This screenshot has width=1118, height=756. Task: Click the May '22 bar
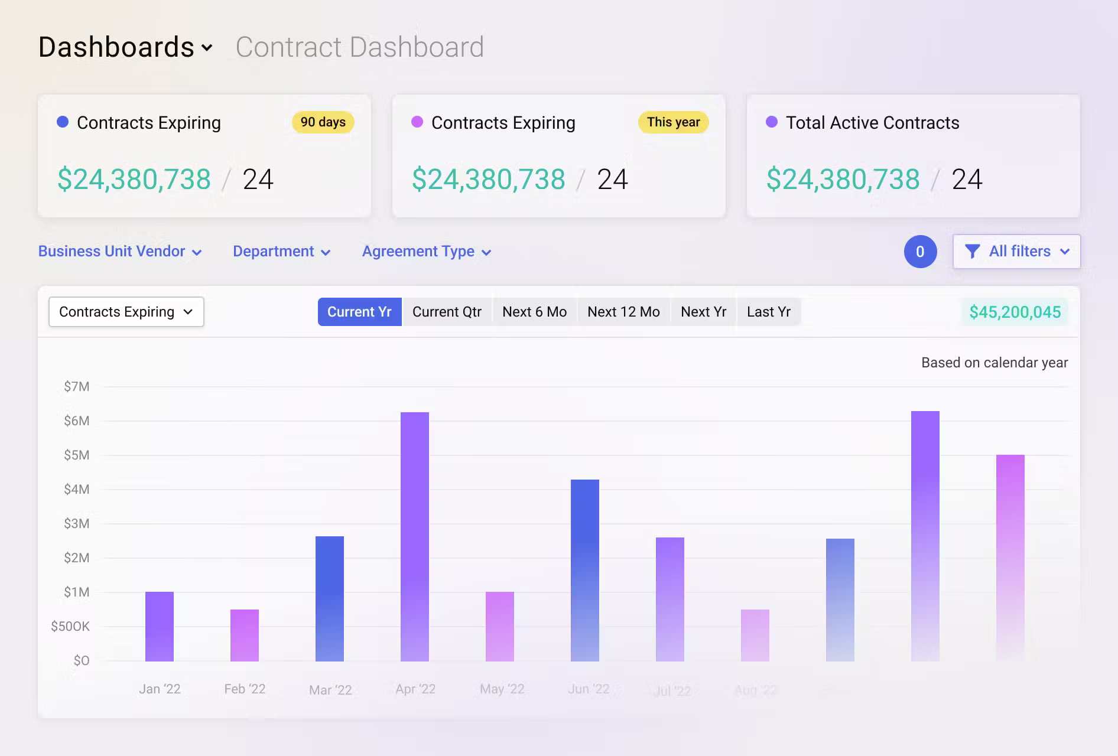(x=500, y=626)
